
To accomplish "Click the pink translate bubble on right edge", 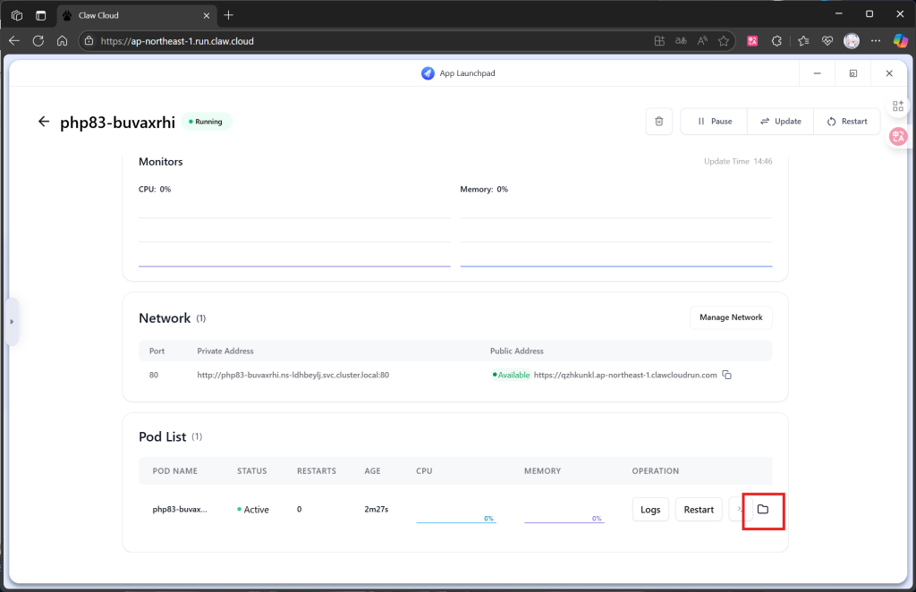I will tap(898, 137).
